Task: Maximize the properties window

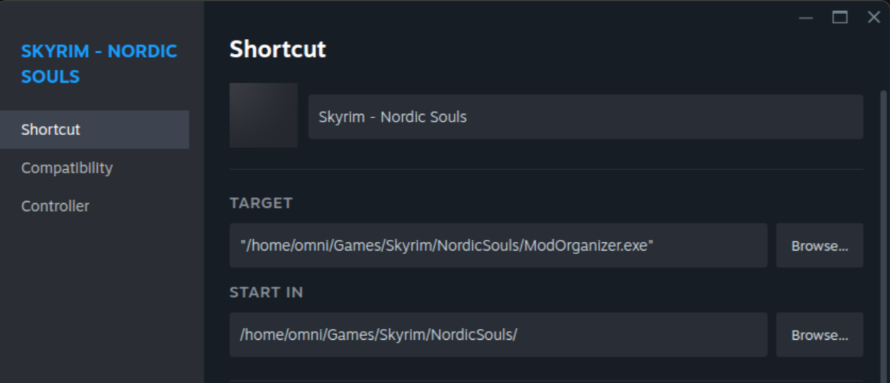Action: [840, 18]
